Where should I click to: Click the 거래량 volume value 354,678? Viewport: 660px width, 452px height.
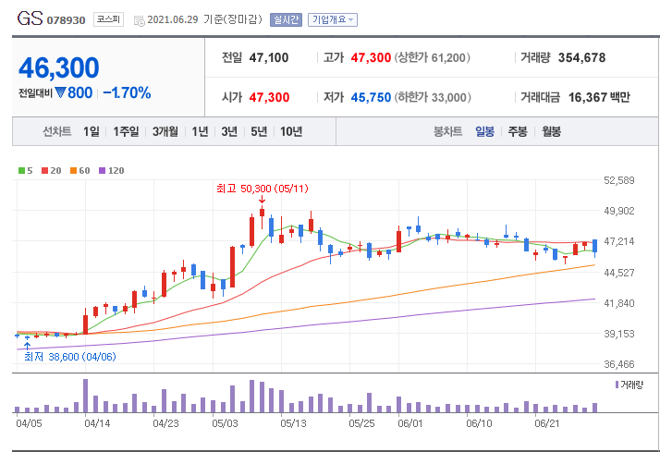click(x=581, y=57)
